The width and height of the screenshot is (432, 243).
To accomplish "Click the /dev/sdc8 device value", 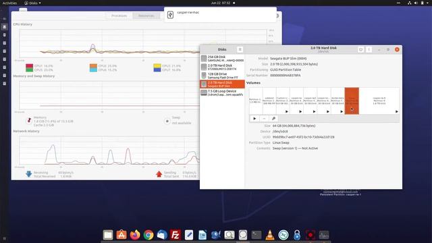I will tap(280, 132).
